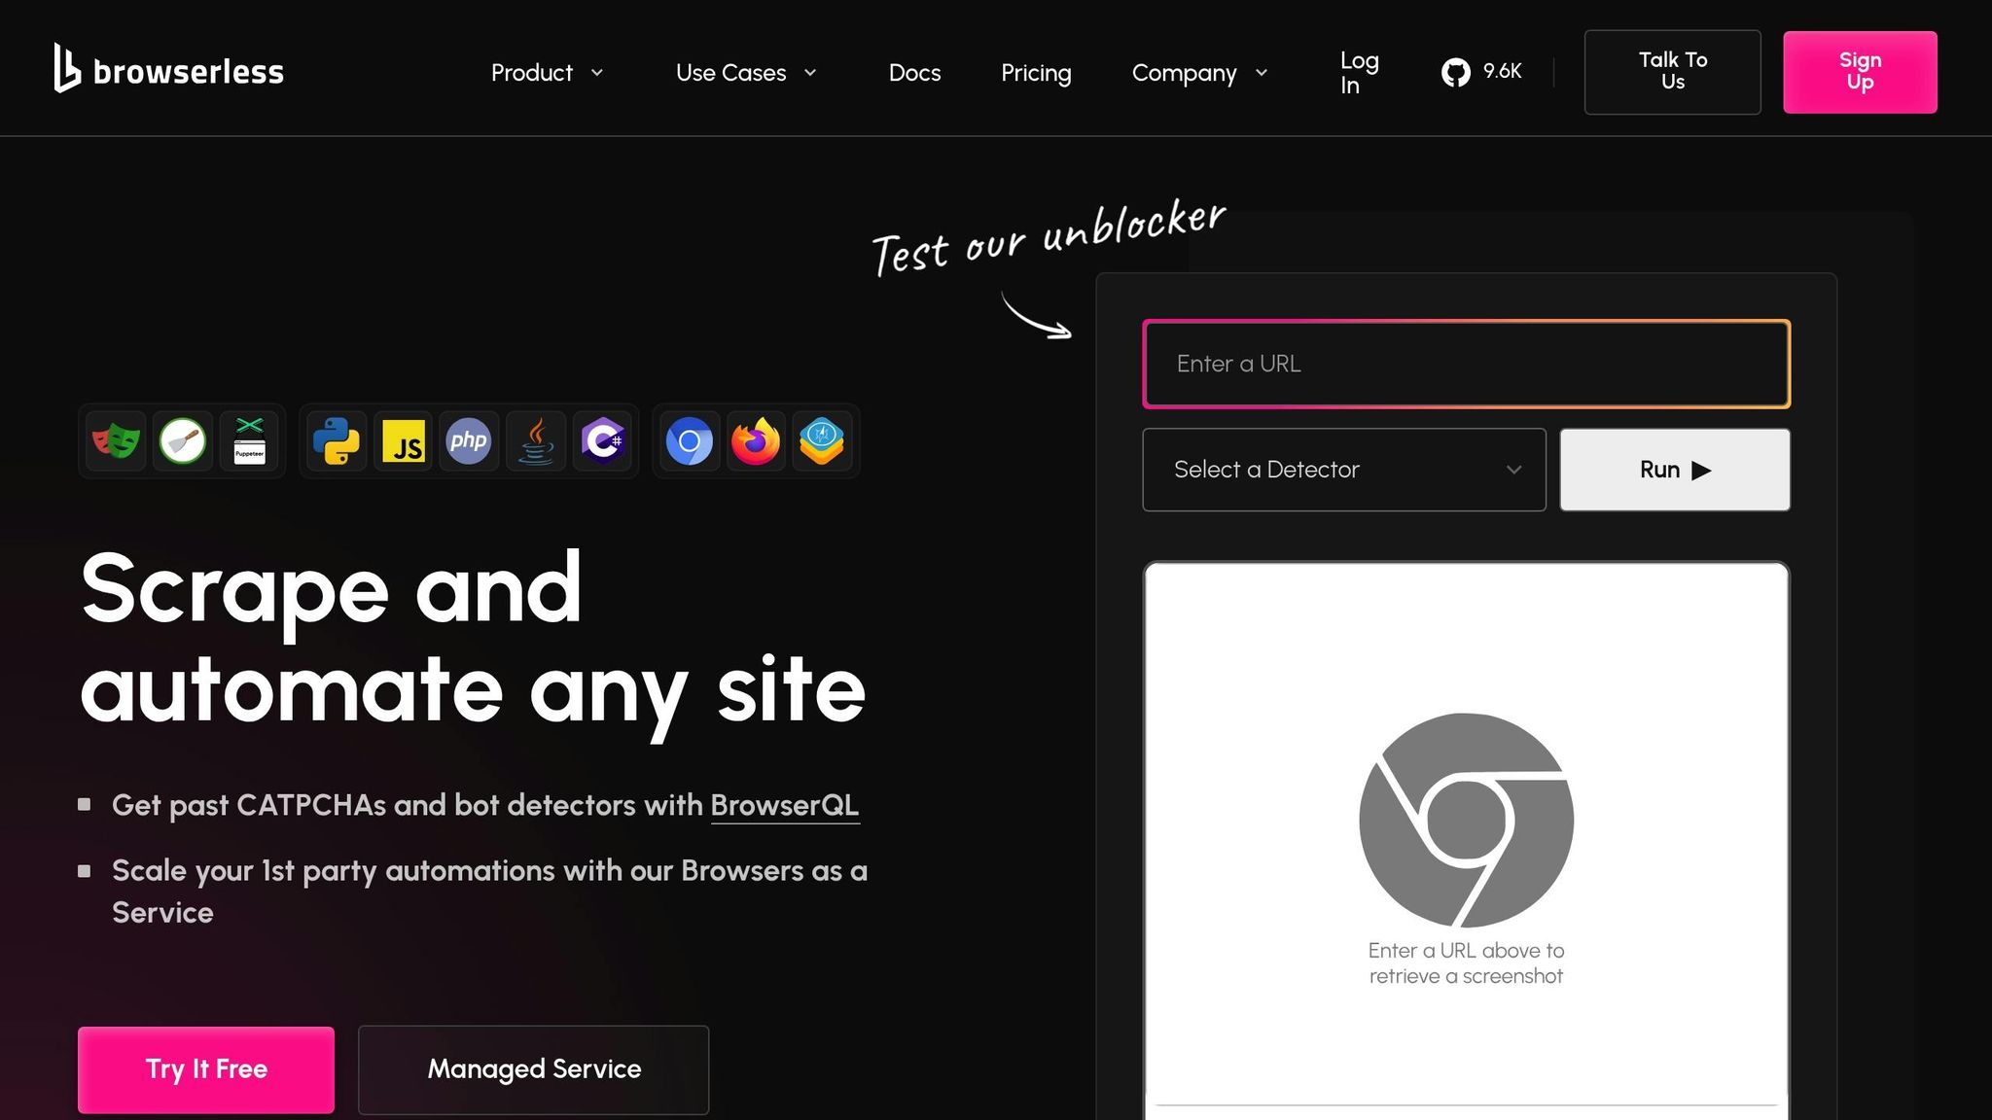Screen dimensions: 1992x1120
Task: Click the Puppeteer icon
Action: point(249,441)
